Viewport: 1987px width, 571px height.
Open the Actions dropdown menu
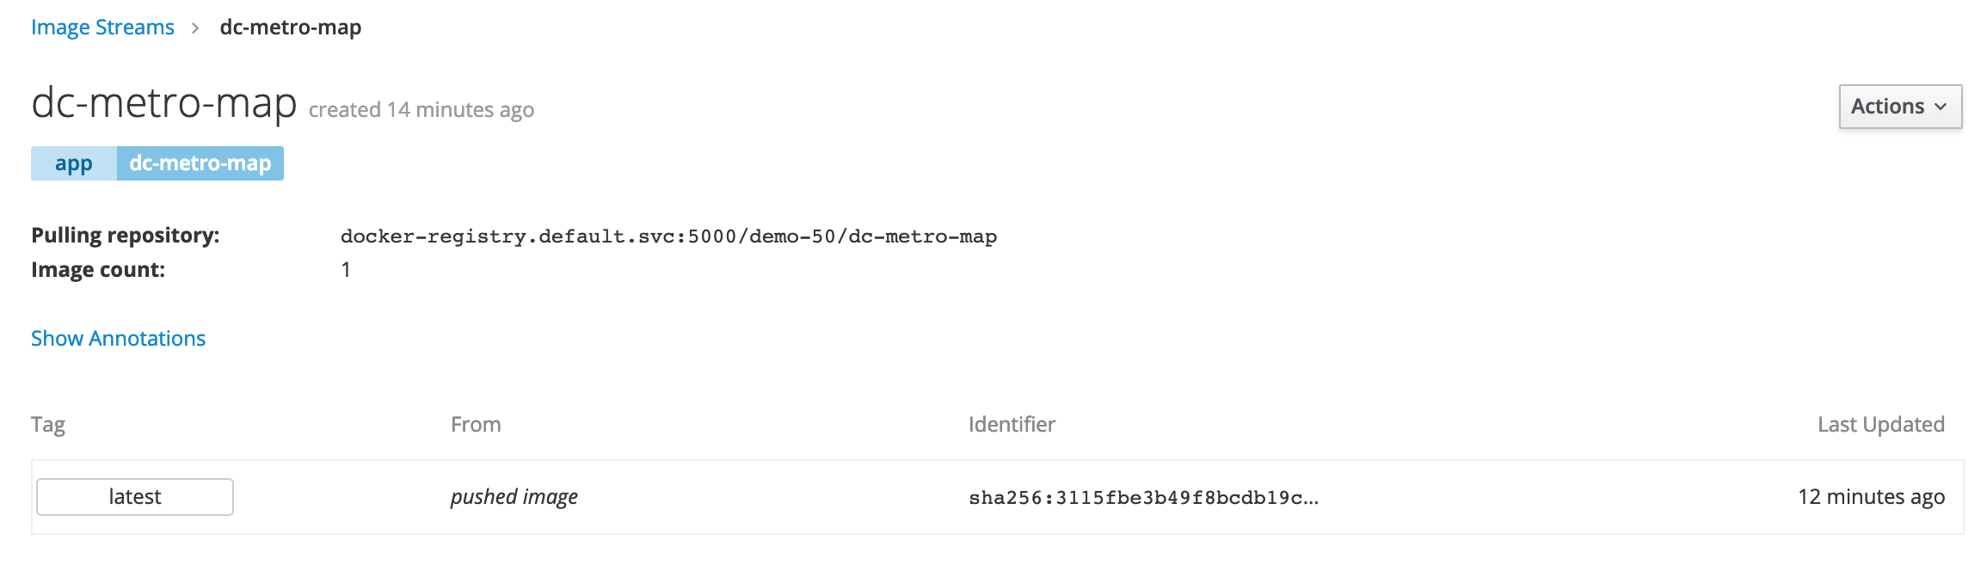point(1900,107)
